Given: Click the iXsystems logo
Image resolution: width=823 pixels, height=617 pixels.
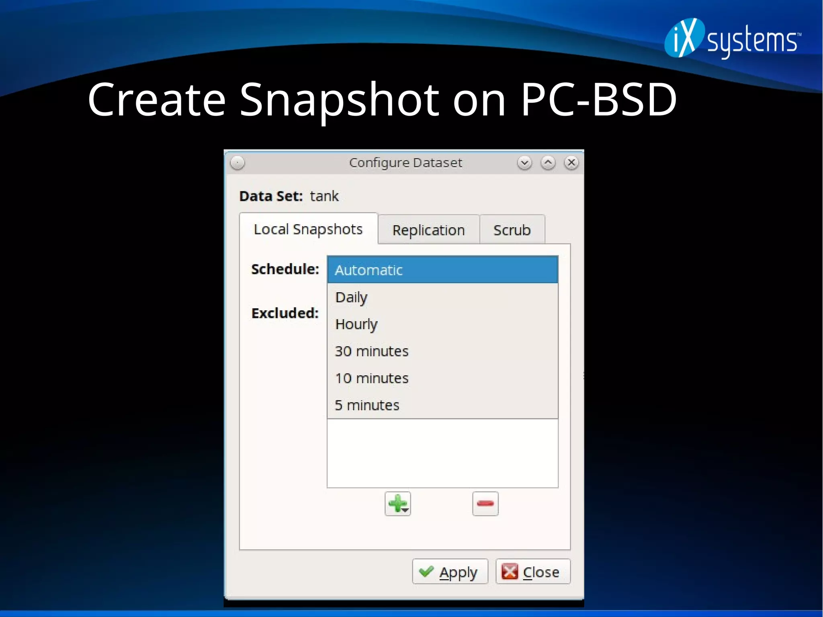Looking at the screenshot, I should click(x=733, y=39).
